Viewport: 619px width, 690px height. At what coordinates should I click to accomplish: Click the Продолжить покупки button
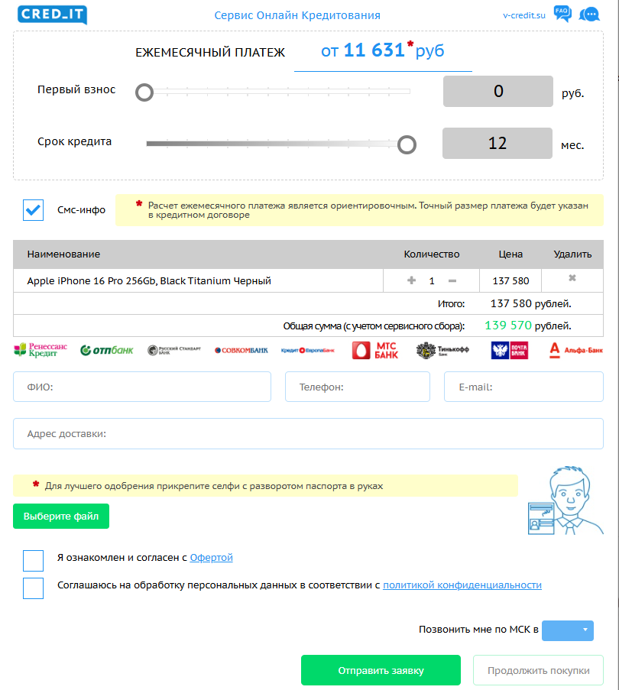tap(538, 671)
